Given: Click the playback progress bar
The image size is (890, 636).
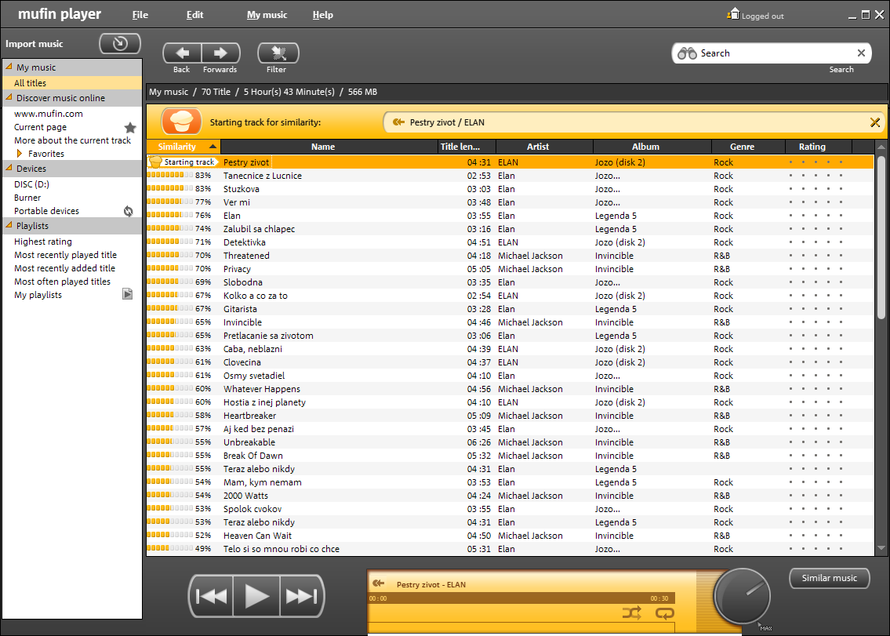Looking at the screenshot, I should click(x=519, y=598).
